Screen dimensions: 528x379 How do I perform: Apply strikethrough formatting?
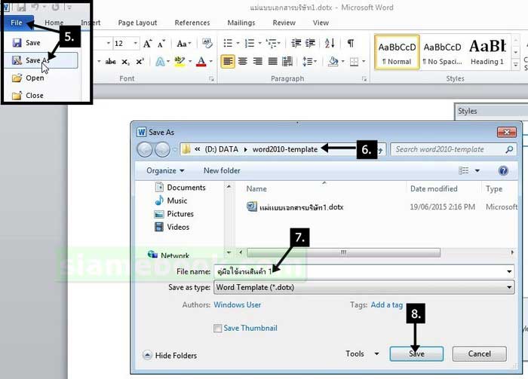click(110, 62)
